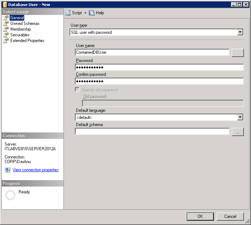Toggle the Specify old password checkbox
The height and width of the screenshot is (225, 251).
(x=77, y=90)
